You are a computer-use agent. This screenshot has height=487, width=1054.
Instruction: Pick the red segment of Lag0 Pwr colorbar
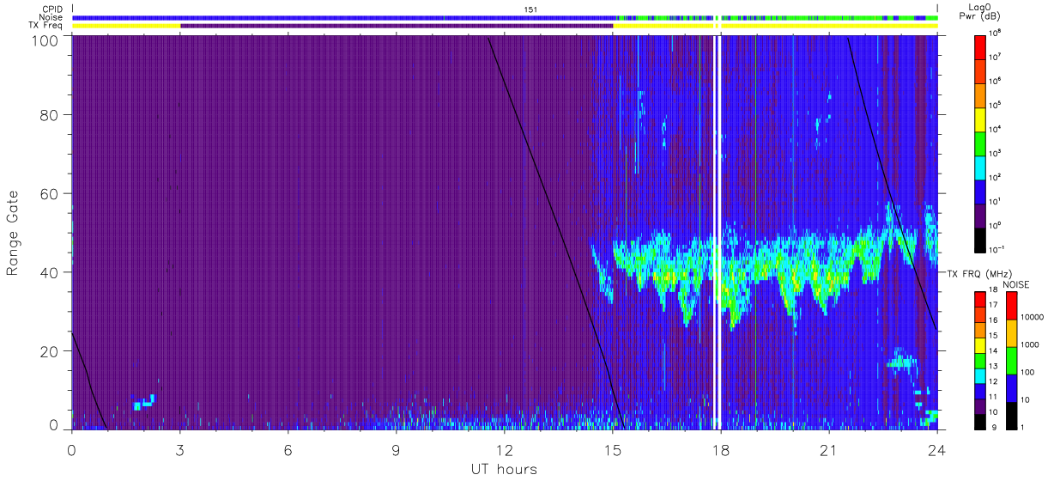pos(981,46)
